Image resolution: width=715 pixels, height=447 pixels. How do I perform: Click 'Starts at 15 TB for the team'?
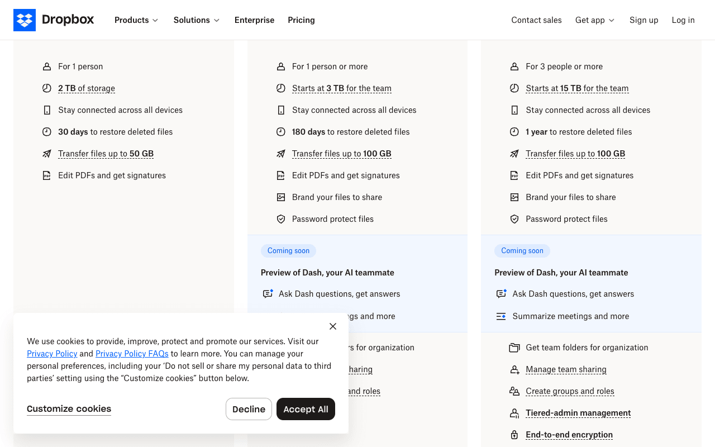pos(577,88)
